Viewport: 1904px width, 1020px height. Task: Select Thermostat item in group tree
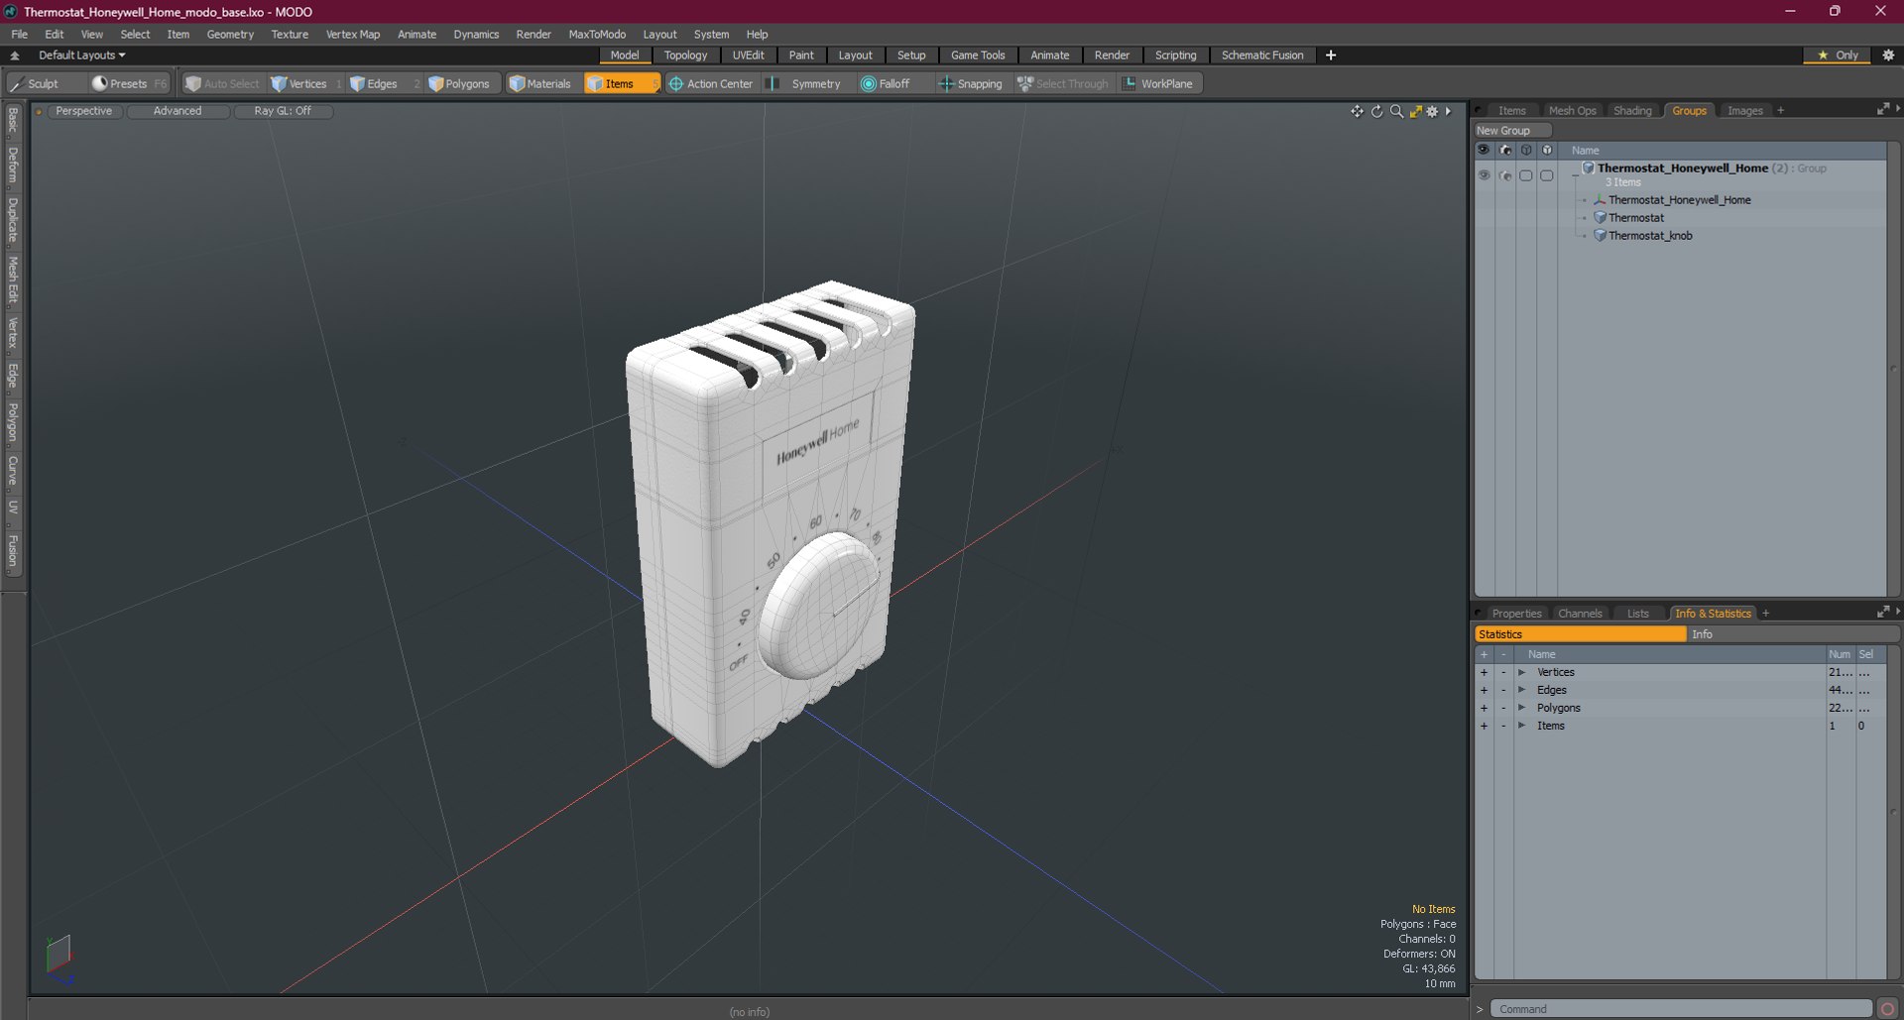point(1636,218)
